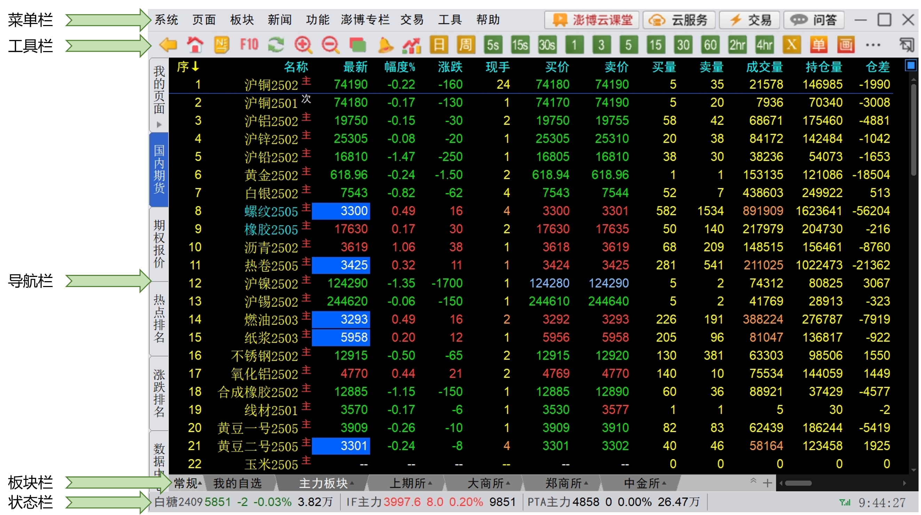This screenshot has width=921, height=515.
Task: Select the 30s period button
Action: coord(547,45)
